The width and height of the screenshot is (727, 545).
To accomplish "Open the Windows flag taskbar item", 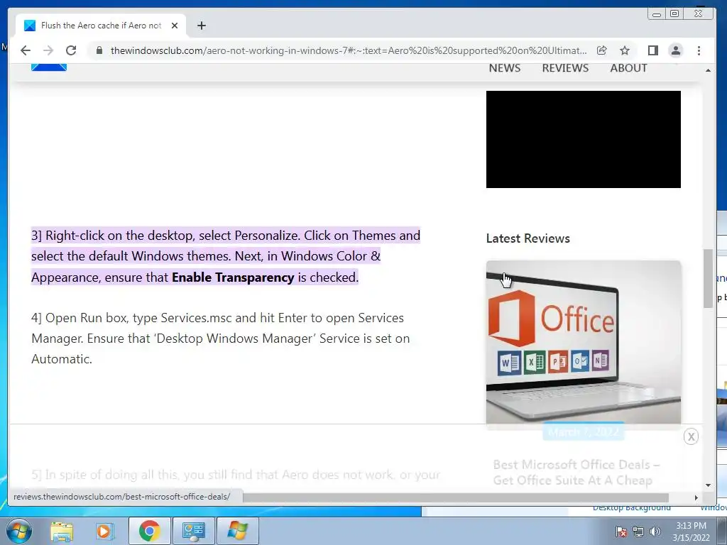I will point(237,531).
